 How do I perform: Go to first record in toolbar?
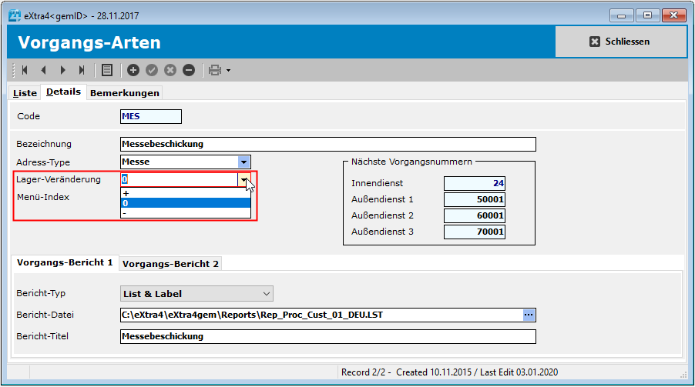(25, 70)
